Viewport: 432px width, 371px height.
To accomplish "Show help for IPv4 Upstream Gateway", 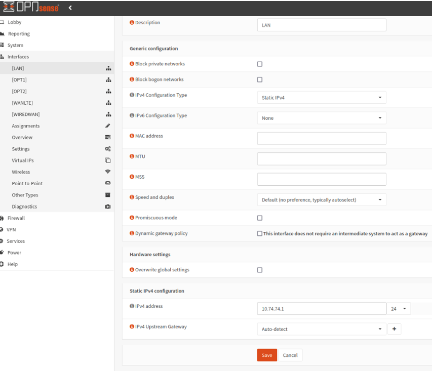I will [132, 326].
